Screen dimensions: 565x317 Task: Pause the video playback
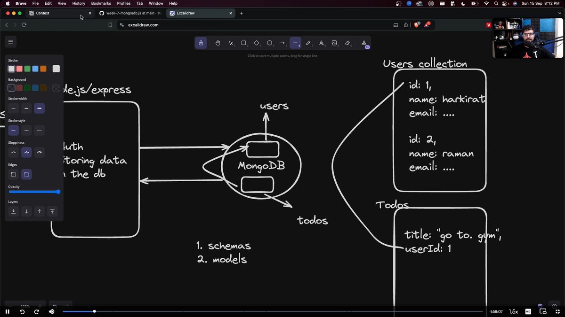point(8,311)
